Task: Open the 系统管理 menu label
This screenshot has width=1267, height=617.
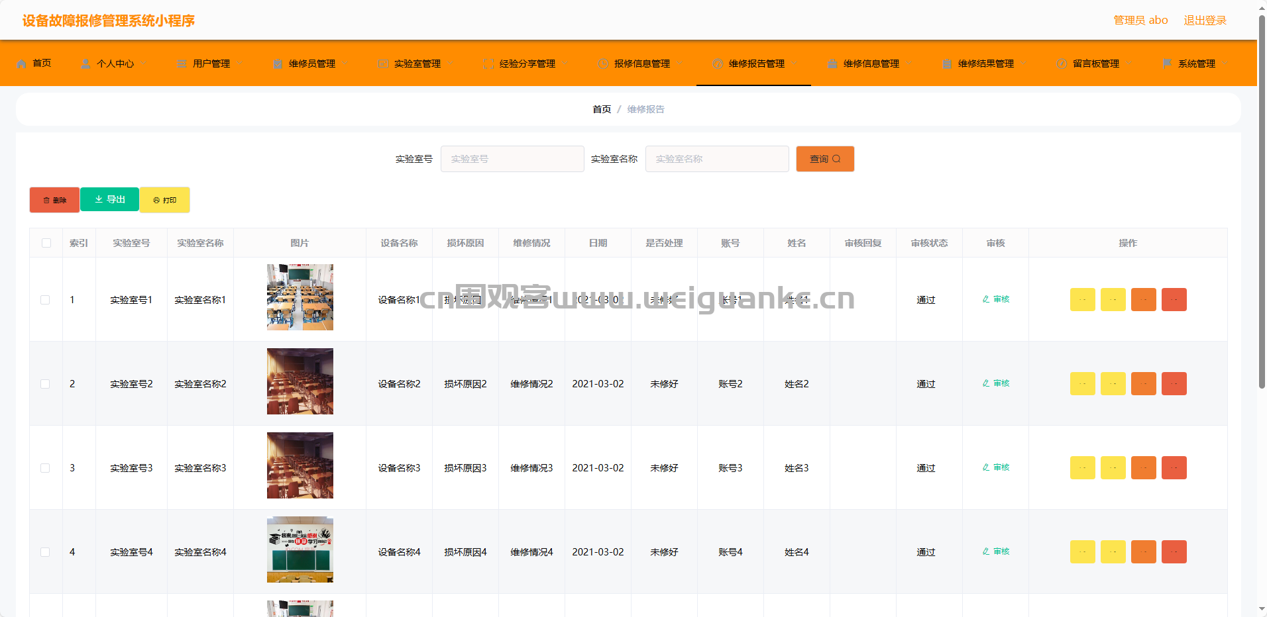Action: tap(1197, 64)
